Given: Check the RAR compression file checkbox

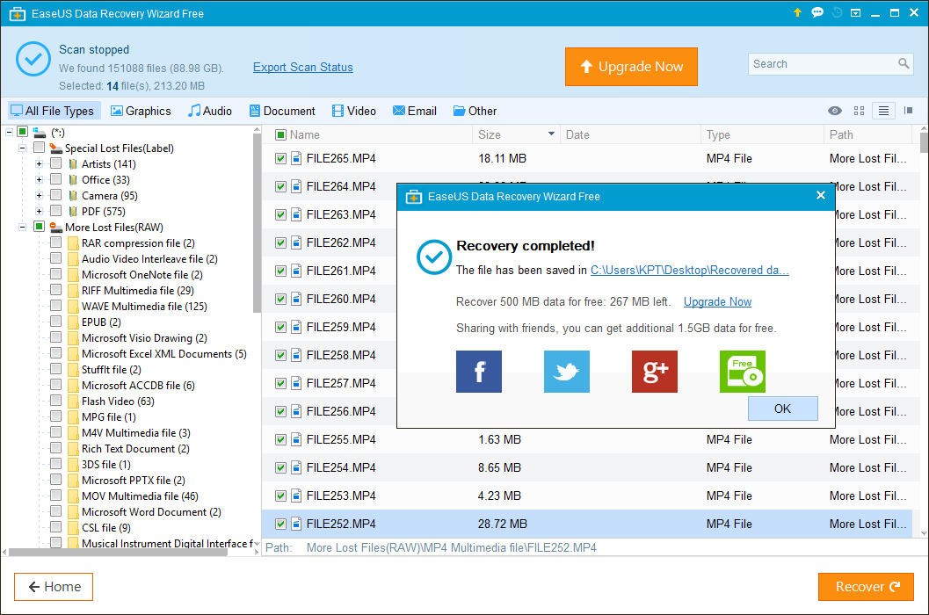Looking at the screenshot, I should (55, 242).
